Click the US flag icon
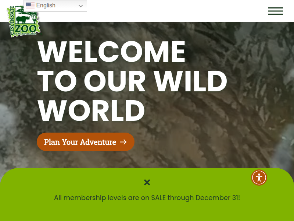The height and width of the screenshot is (221, 294). pyautogui.click(x=30, y=6)
